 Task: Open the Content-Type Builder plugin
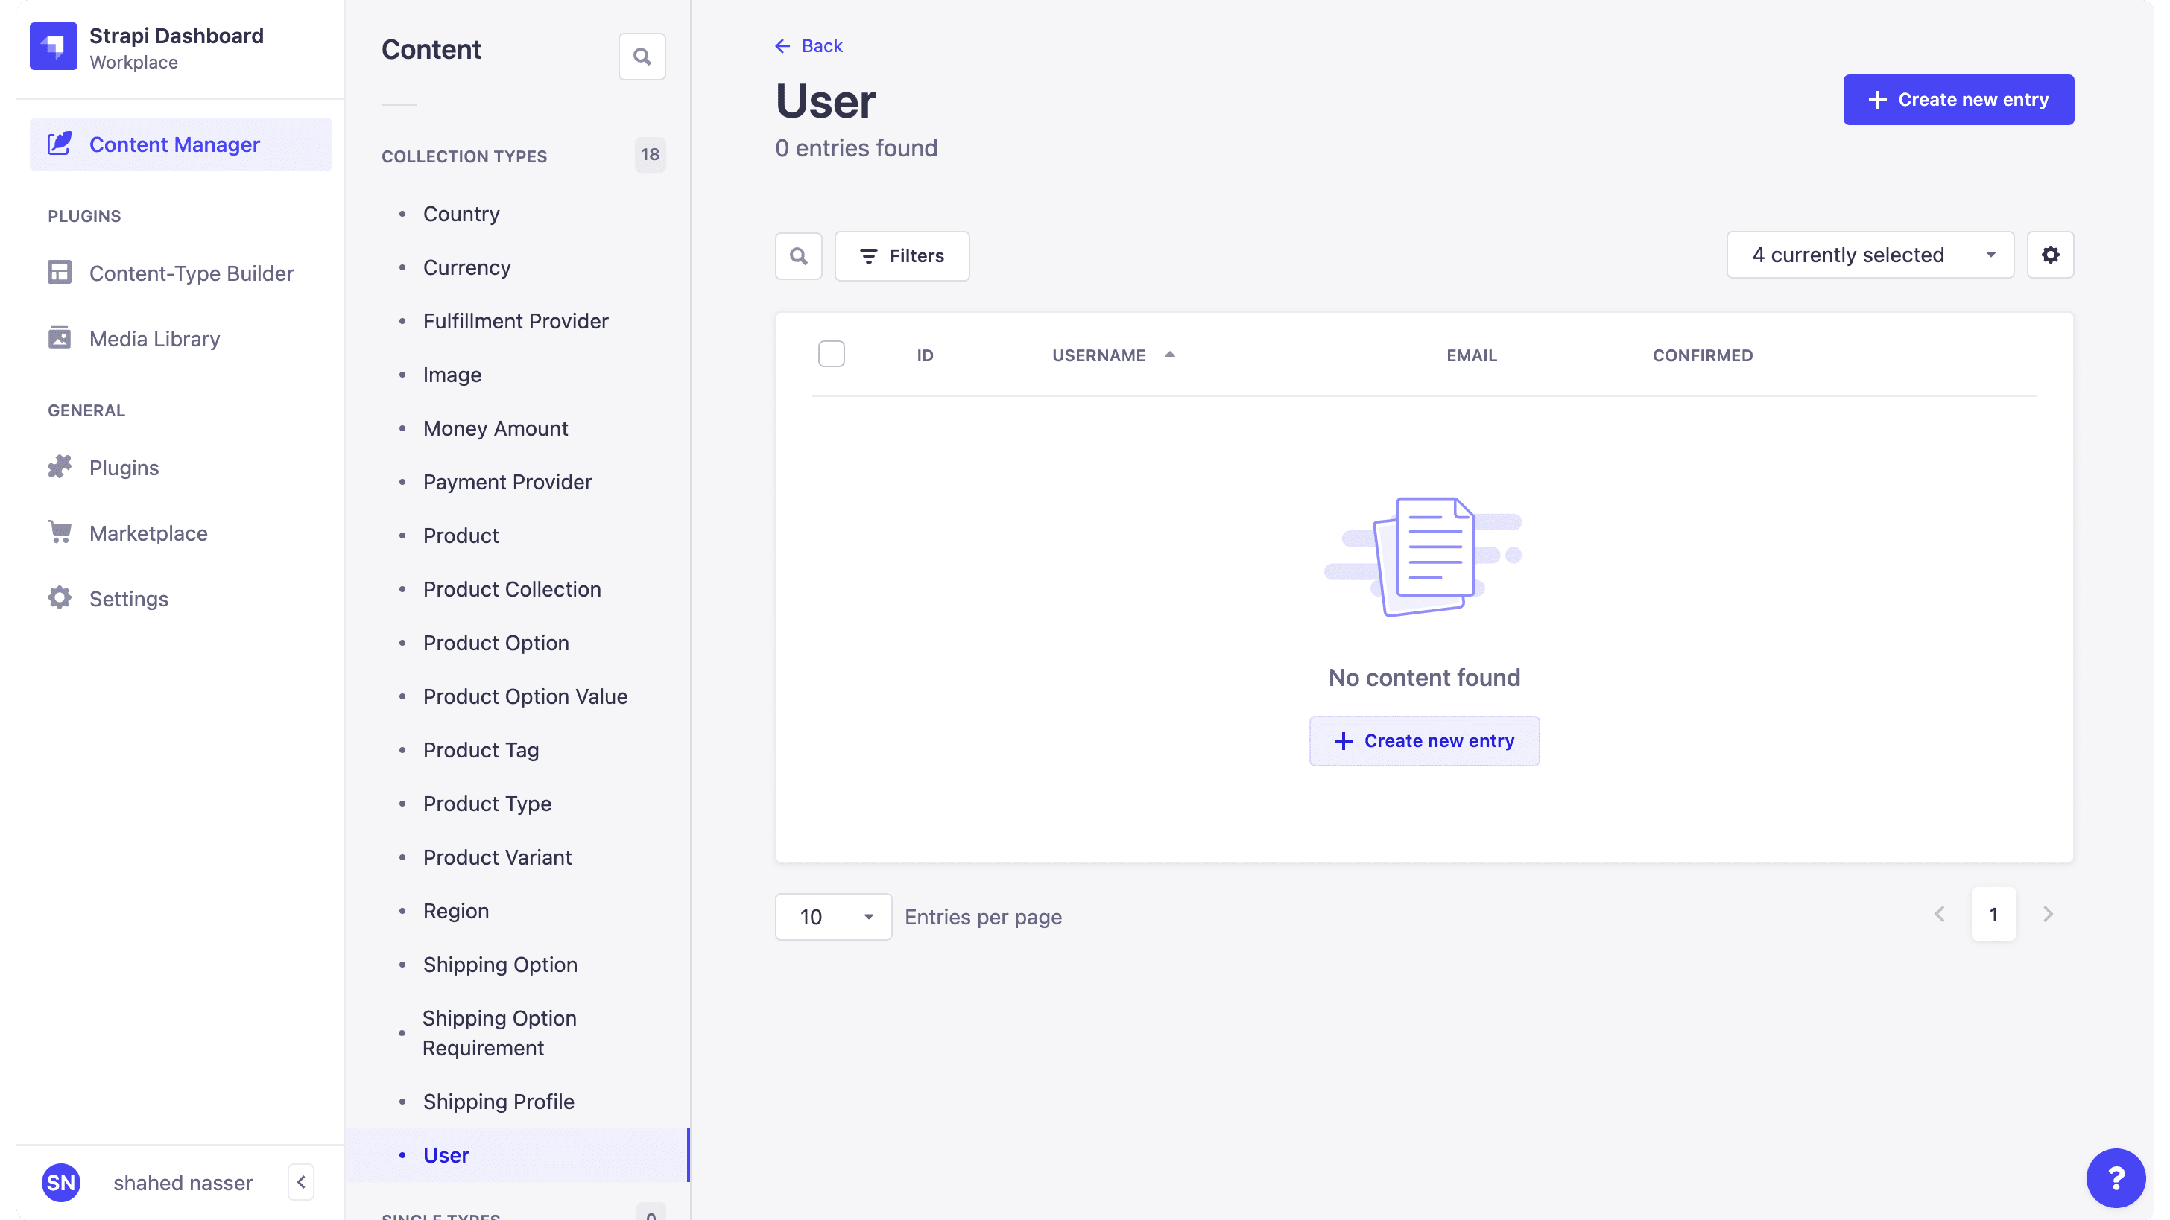click(x=192, y=273)
